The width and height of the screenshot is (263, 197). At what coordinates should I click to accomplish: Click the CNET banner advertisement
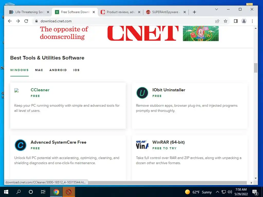tap(129, 34)
